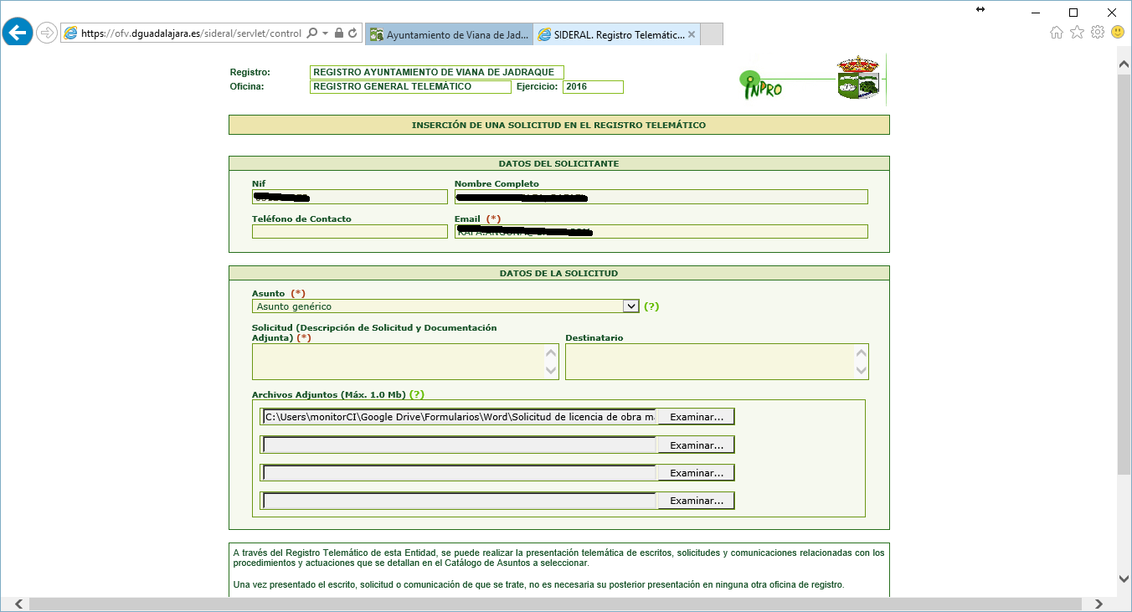Screen dimensions: 1132x612
Task: Click the first Examinar button
Action: pos(696,417)
